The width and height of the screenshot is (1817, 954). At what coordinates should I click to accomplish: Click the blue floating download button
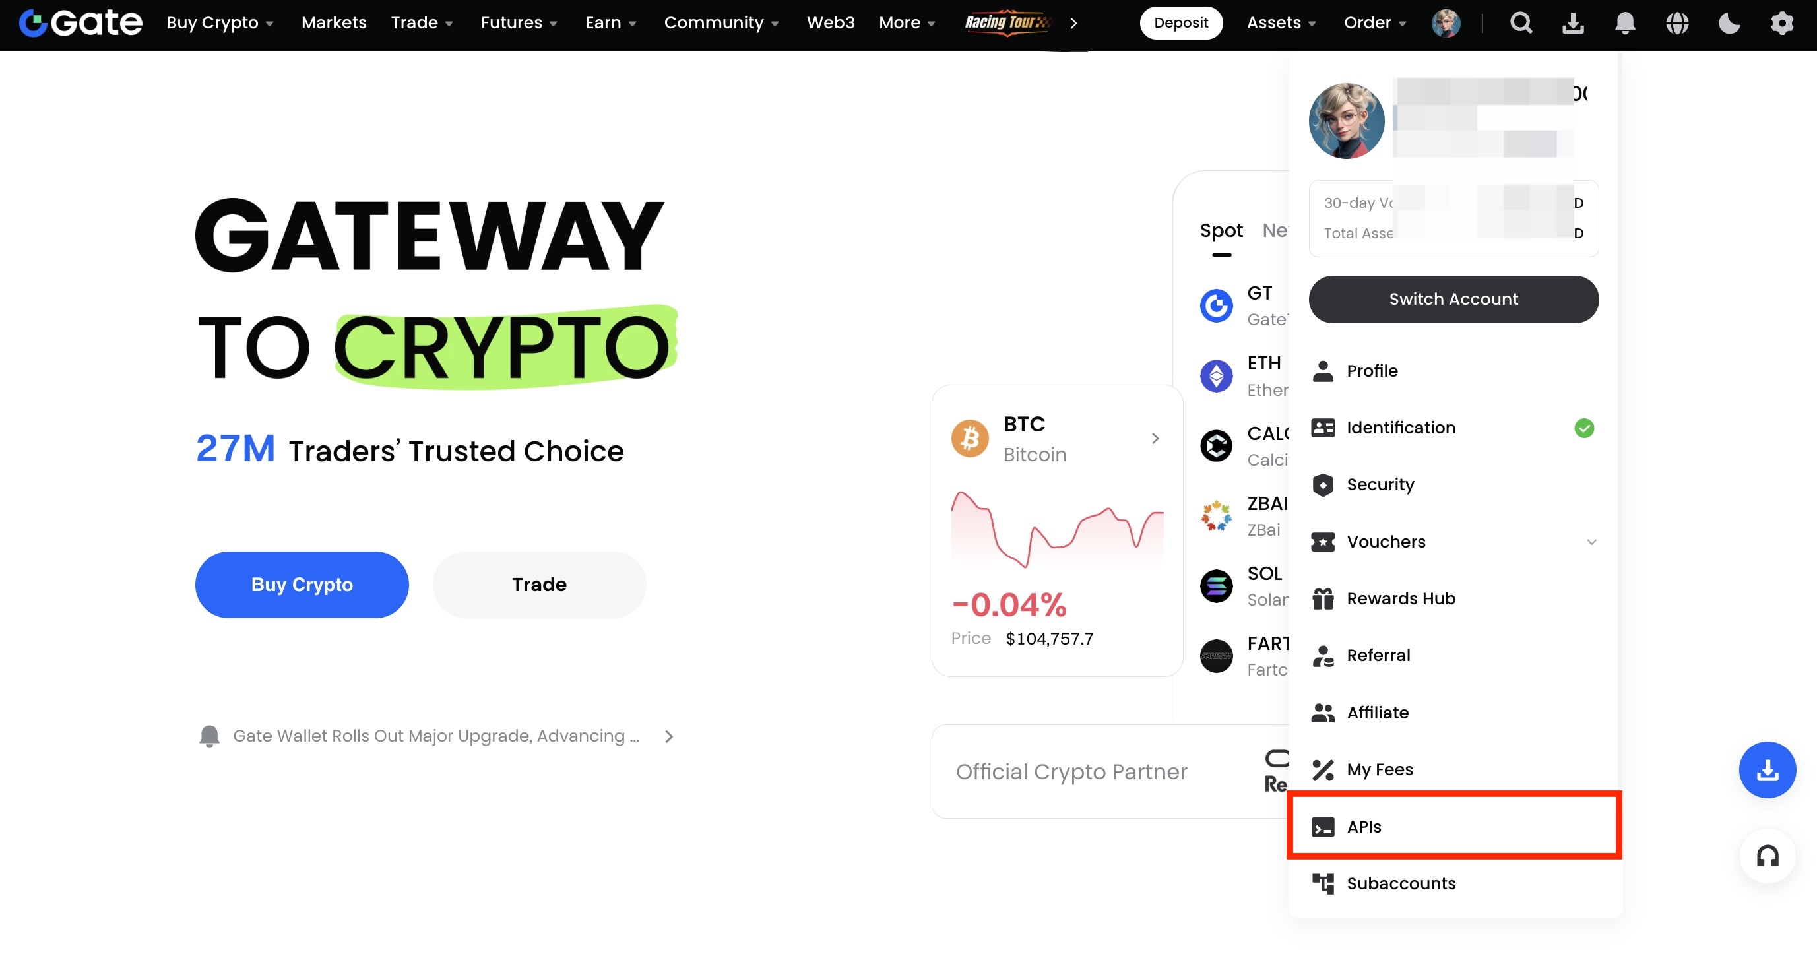(1767, 769)
